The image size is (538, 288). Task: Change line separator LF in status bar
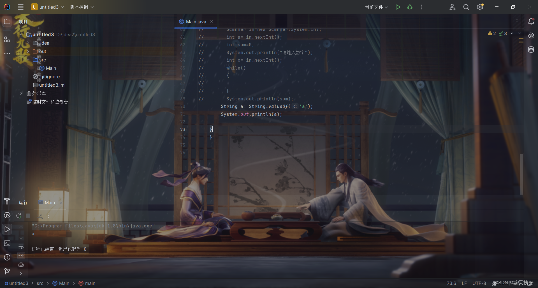point(464,283)
